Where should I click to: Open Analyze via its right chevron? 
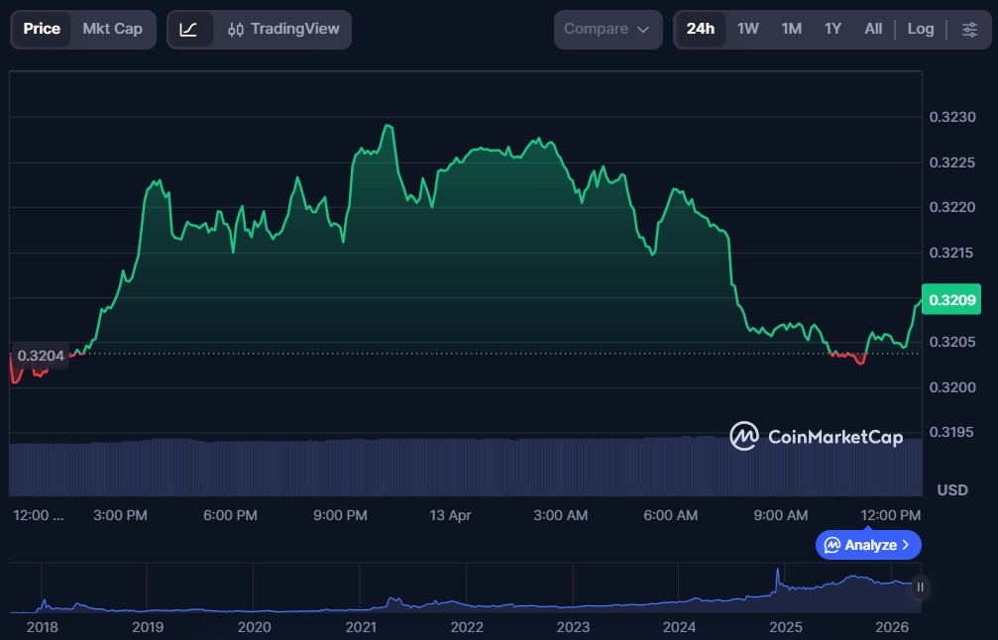906,545
